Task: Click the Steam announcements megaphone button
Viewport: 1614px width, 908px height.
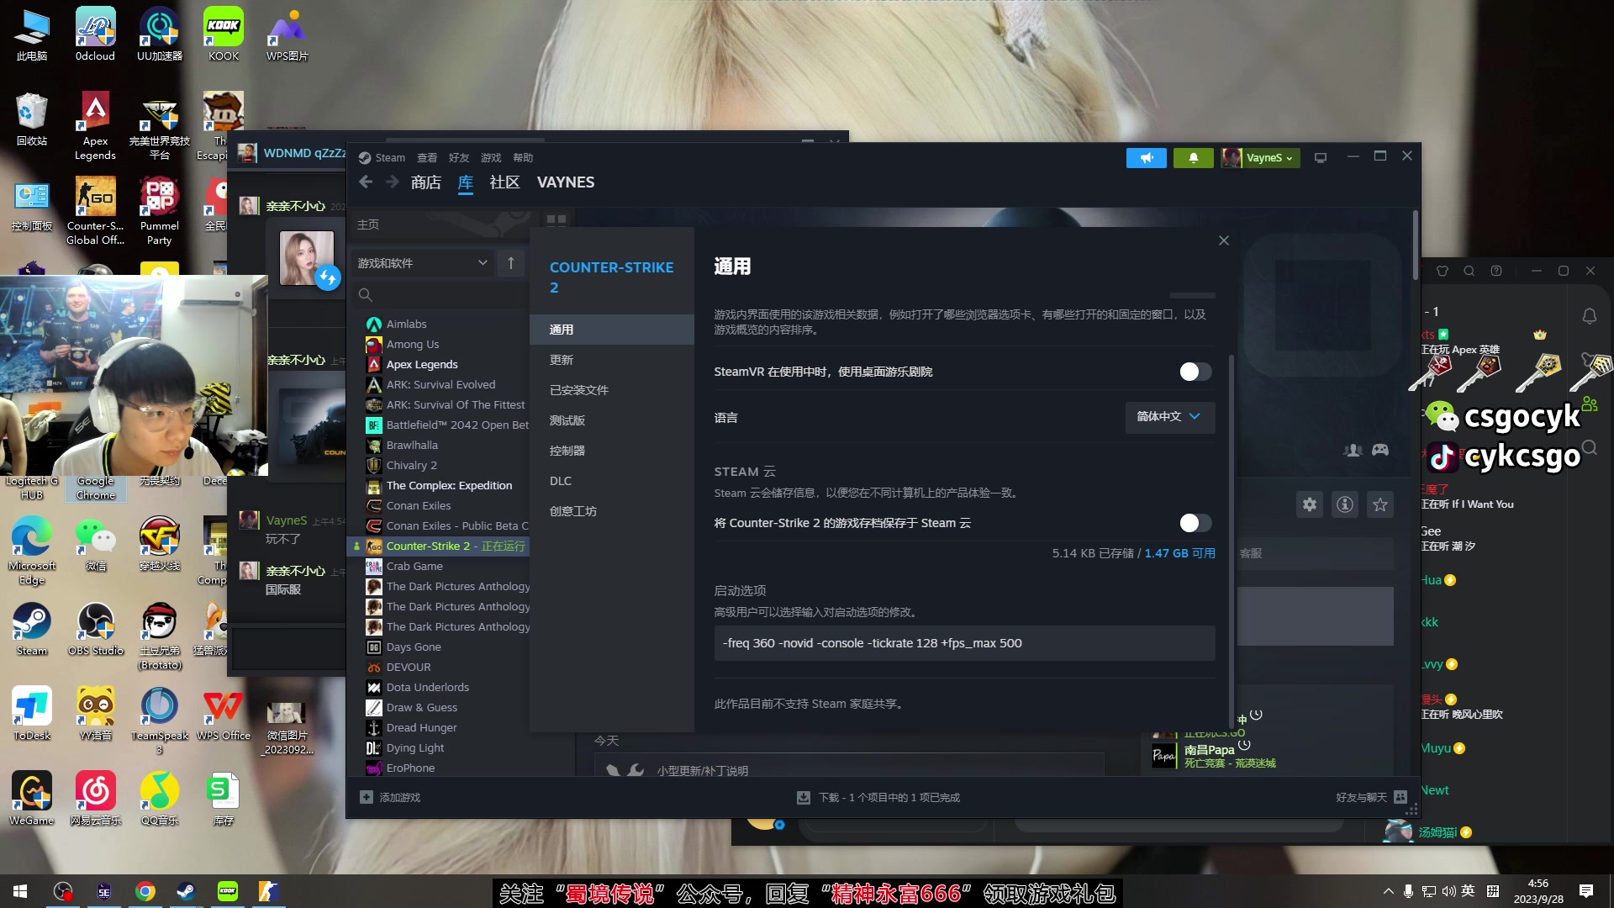Action: [x=1147, y=158]
